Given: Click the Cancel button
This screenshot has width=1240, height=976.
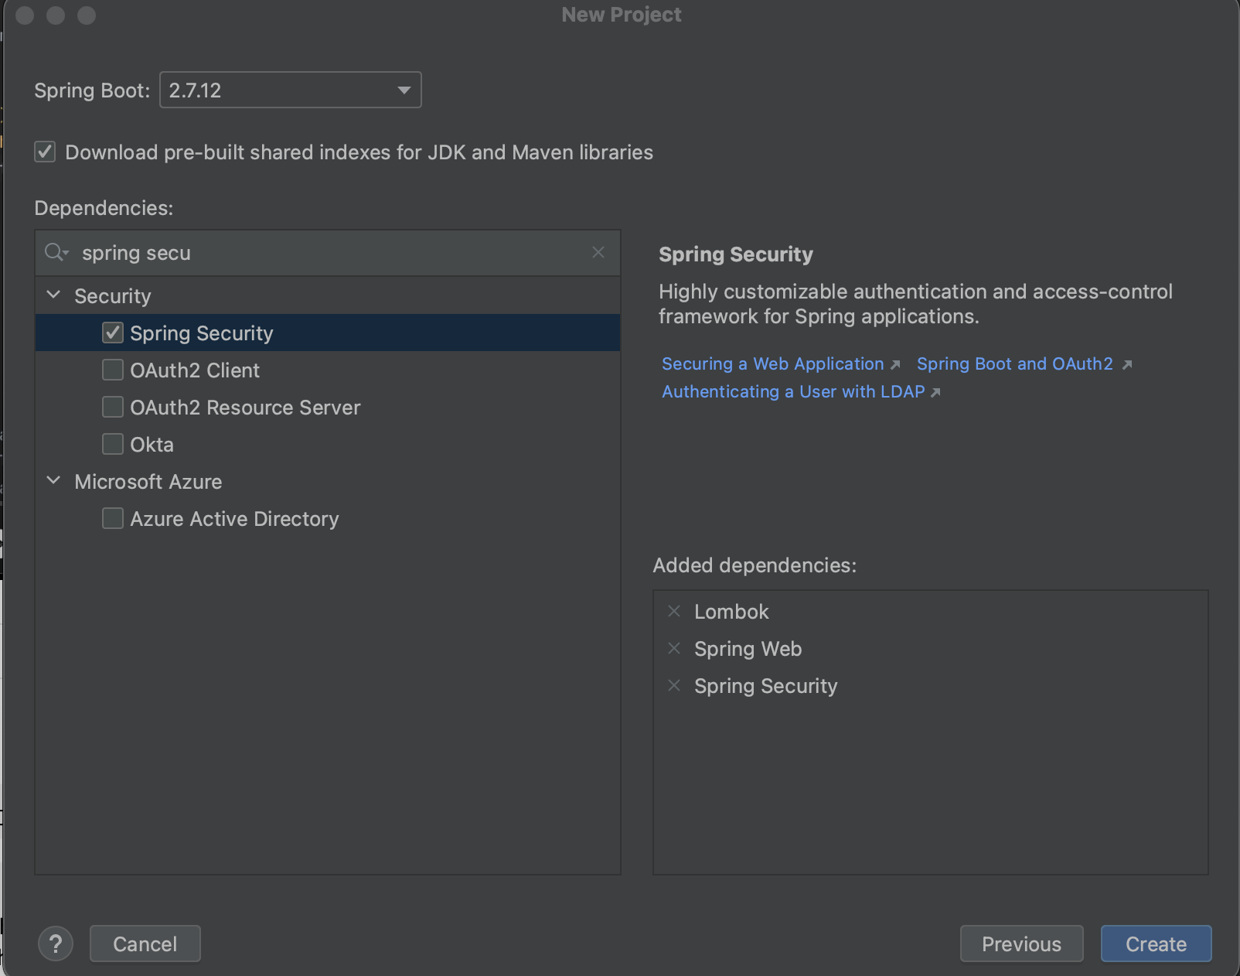Looking at the screenshot, I should pos(145,944).
